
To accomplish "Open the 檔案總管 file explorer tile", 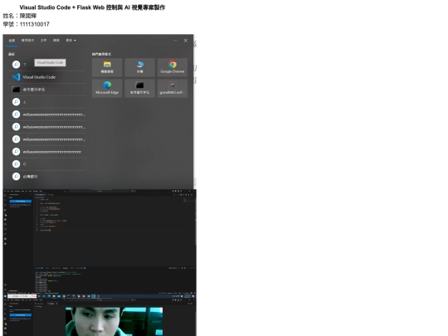I will pos(107,67).
